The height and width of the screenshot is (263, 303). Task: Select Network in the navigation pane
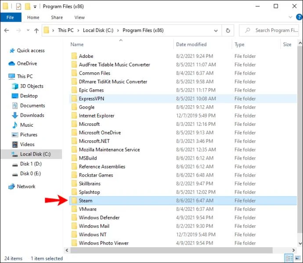[x=26, y=186]
